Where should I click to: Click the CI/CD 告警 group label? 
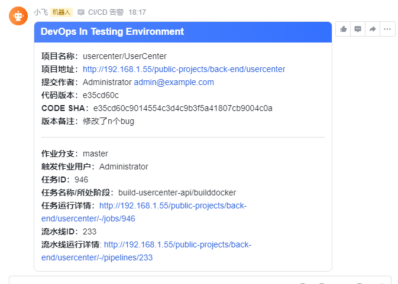(x=106, y=12)
